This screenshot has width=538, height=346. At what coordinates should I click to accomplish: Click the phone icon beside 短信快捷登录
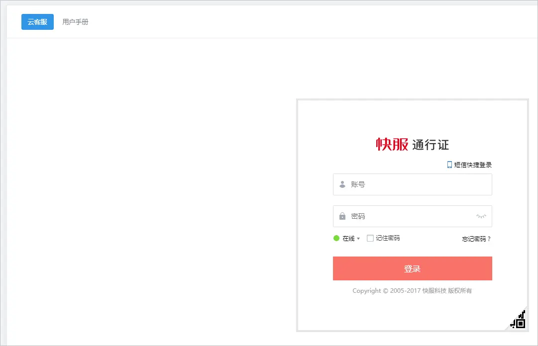point(449,165)
